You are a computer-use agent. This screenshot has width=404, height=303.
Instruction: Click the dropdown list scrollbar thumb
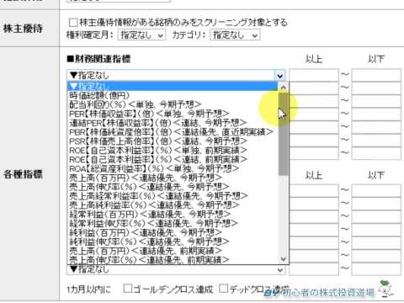[x=283, y=134]
